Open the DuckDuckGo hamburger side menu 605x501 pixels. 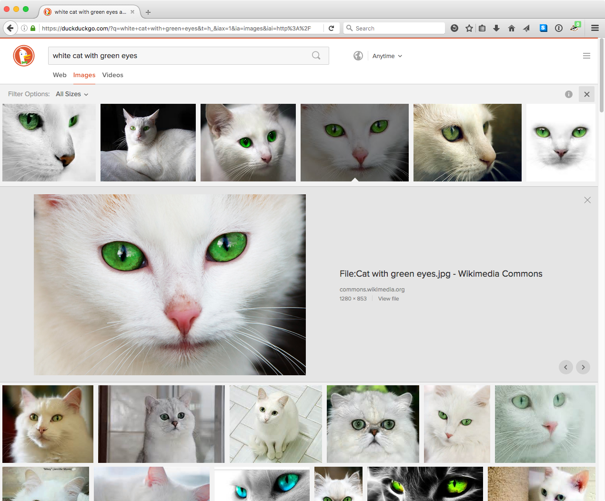point(586,56)
